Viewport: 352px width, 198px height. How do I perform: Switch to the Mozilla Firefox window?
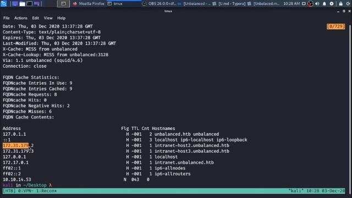click(x=89, y=4)
